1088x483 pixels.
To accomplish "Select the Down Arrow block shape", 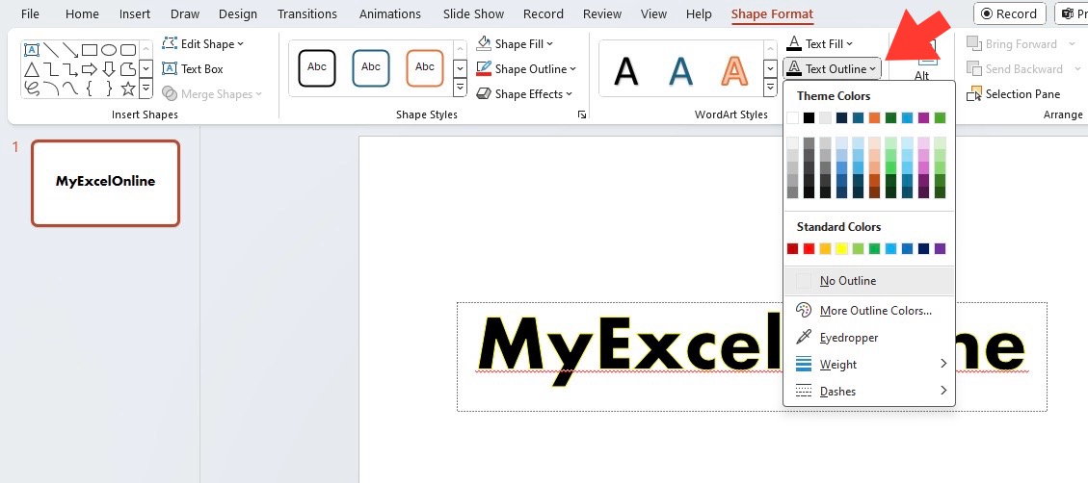I will (x=109, y=69).
